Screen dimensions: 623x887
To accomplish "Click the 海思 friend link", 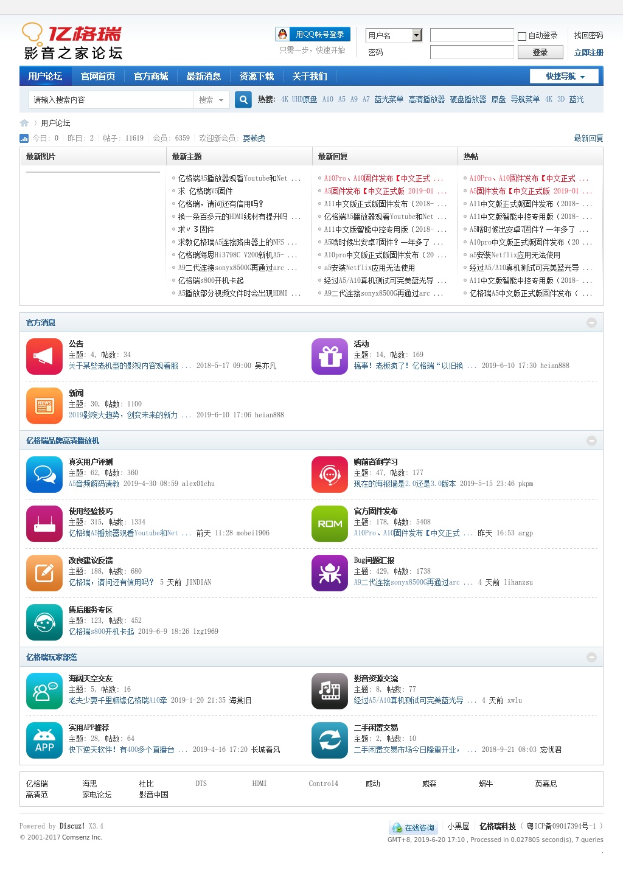I will click(89, 784).
